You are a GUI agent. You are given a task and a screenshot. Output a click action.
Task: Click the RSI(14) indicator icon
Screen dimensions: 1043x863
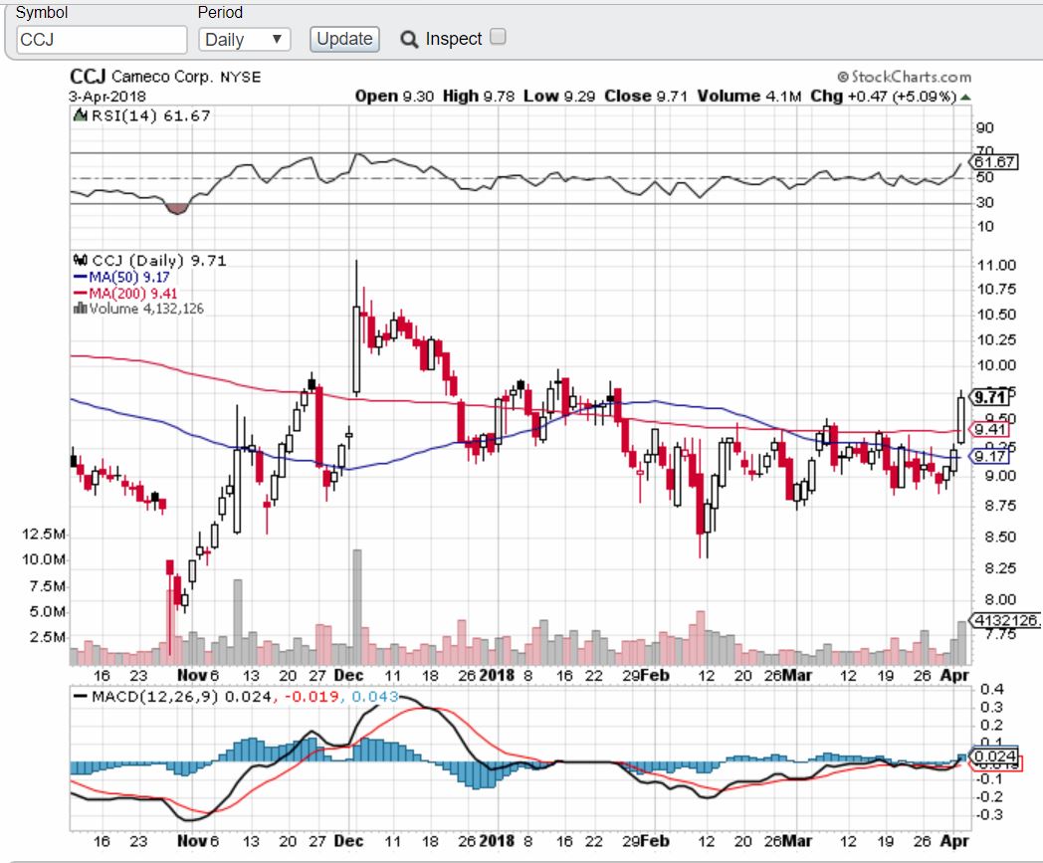pyautogui.click(x=81, y=115)
